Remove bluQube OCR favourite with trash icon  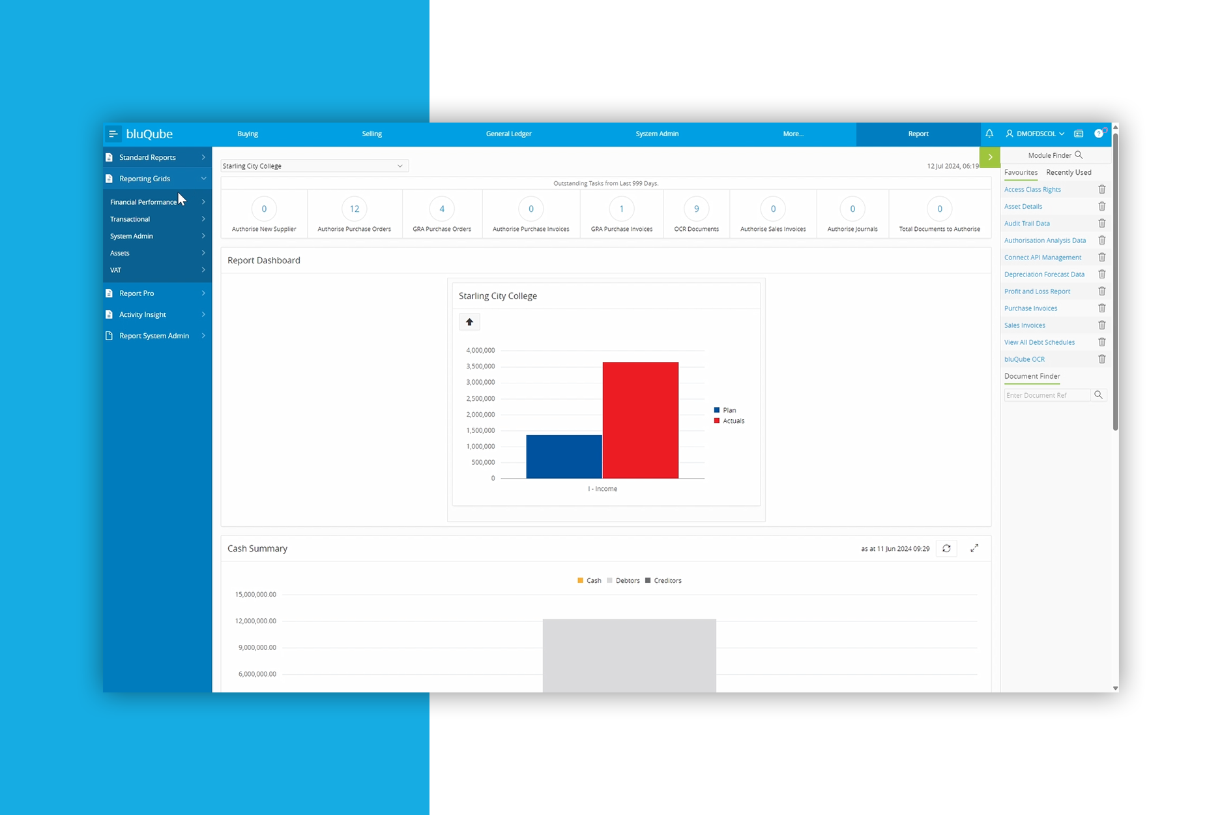[1101, 359]
